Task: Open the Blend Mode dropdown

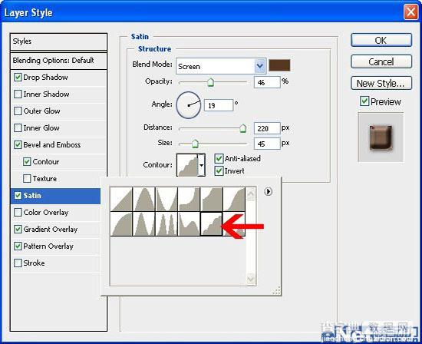Action: pos(221,66)
